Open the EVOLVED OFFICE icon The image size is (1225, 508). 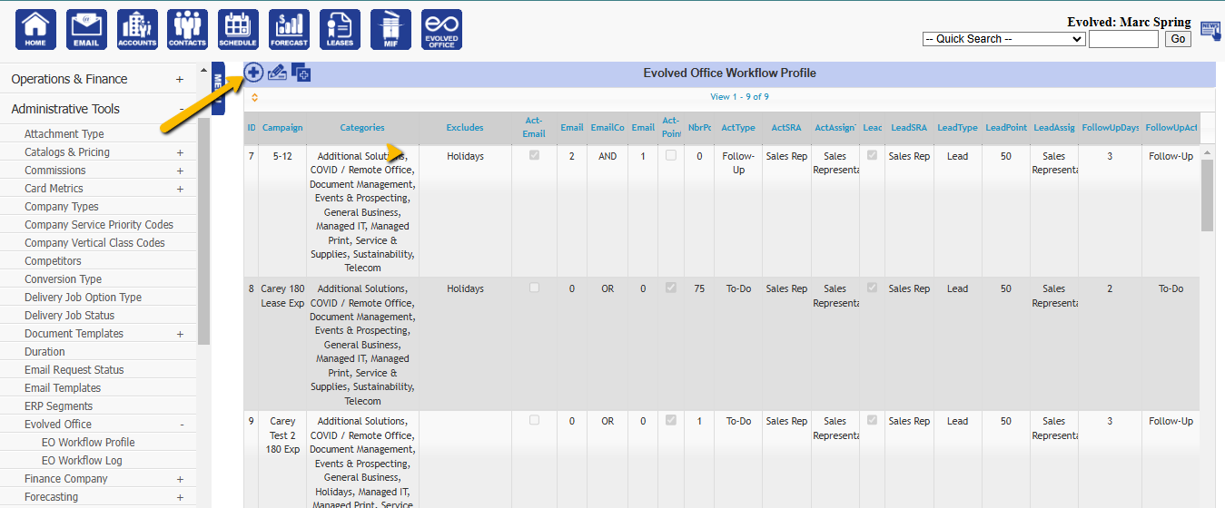tap(441, 29)
